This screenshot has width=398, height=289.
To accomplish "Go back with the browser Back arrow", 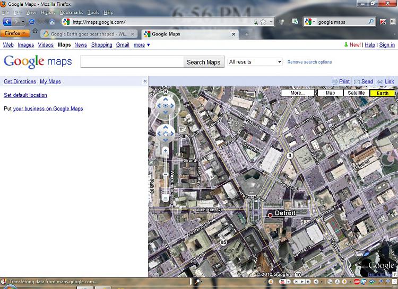I will (7, 22).
